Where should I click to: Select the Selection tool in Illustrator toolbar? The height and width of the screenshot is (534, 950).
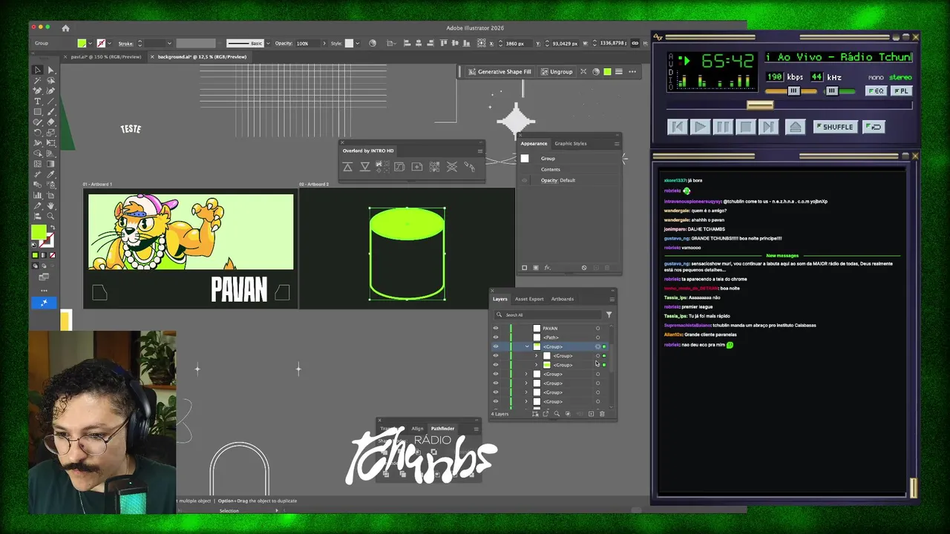tap(37, 70)
